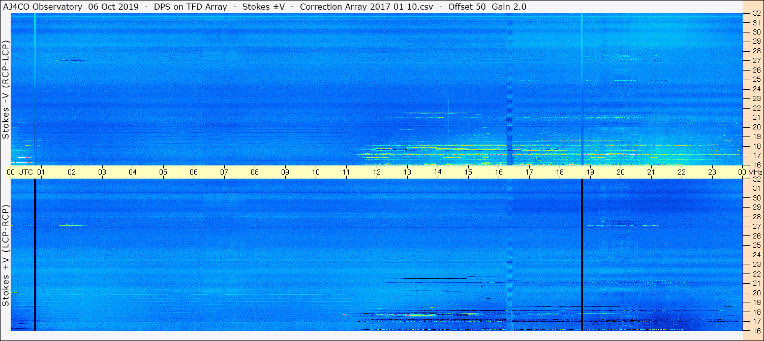Click the 16 hour tick on time axis
This screenshot has height=341, width=764.
coord(499,172)
